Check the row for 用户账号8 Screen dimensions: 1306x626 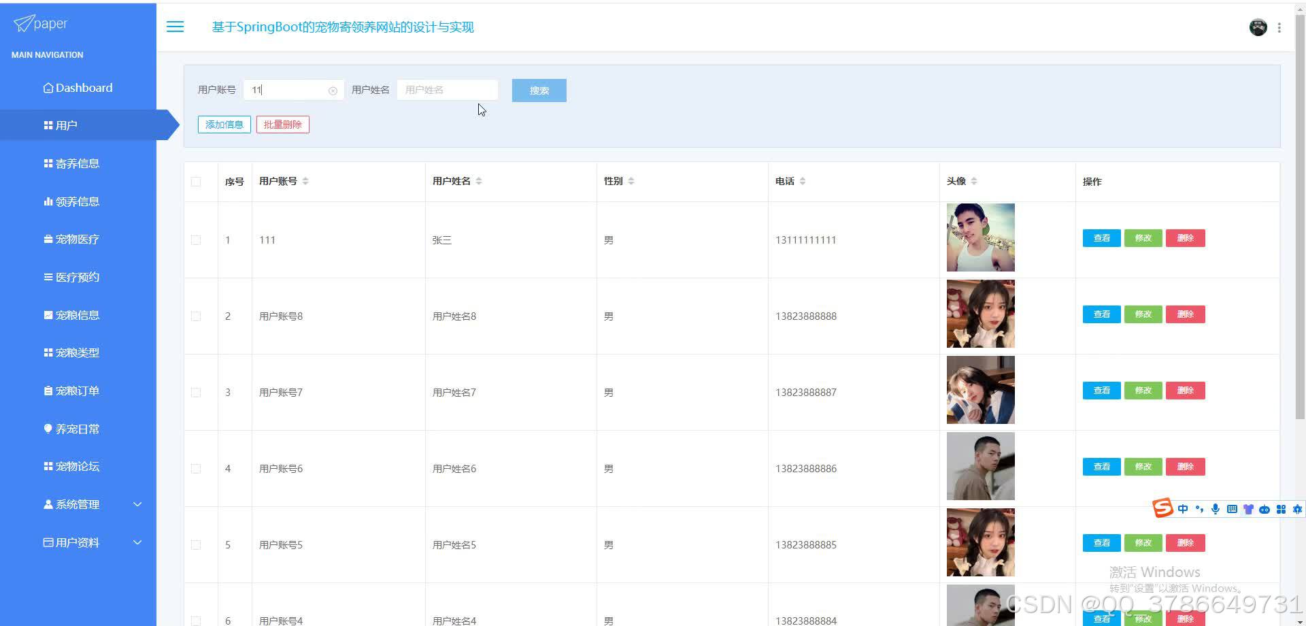(x=196, y=316)
